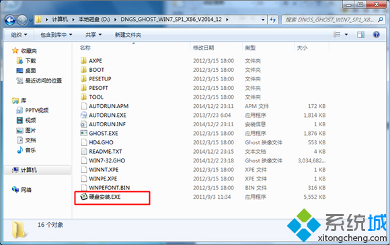This screenshot has height=245, width=390.
Task: Click the change view icon
Action: pyautogui.click(x=337, y=34)
